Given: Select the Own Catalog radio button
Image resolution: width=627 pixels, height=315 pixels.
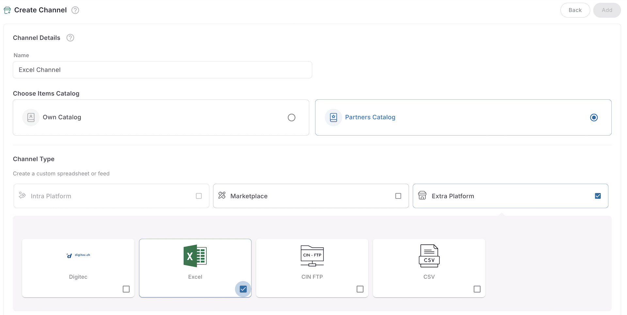Looking at the screenshot, I should pyautogui.click(x=292, y=118).
